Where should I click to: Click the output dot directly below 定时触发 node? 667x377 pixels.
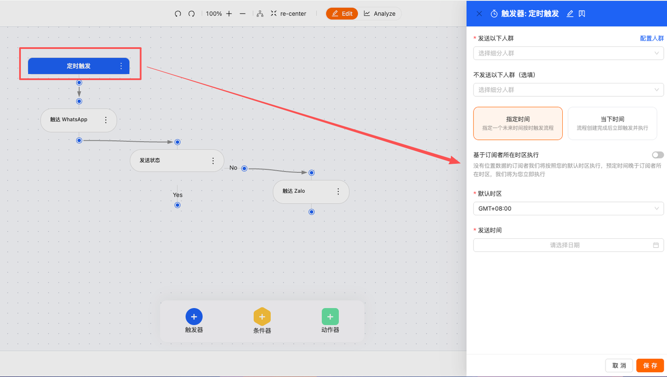pos(79,82)
